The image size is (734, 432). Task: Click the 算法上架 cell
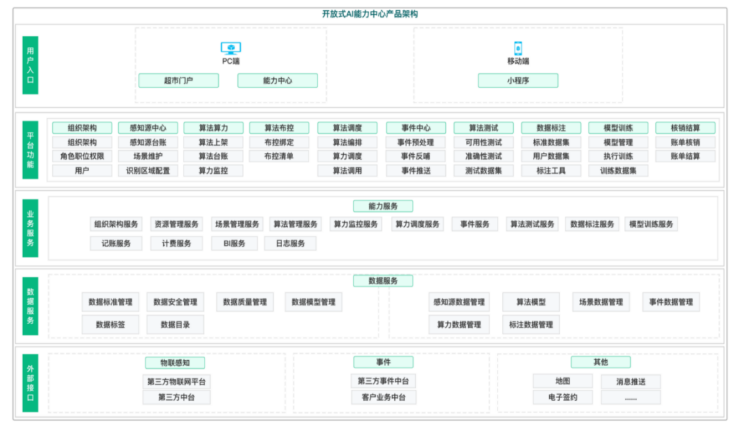[x=213, y=142]
